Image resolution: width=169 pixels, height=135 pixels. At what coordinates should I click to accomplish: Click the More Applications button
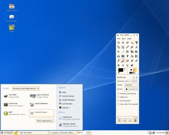[45, 121]
